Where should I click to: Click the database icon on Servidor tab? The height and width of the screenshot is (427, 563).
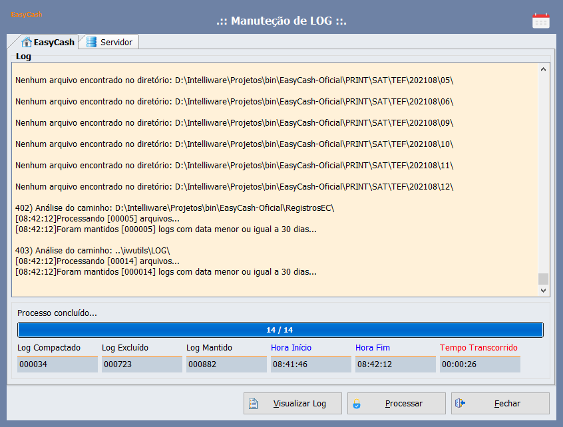tap(91, 42)
